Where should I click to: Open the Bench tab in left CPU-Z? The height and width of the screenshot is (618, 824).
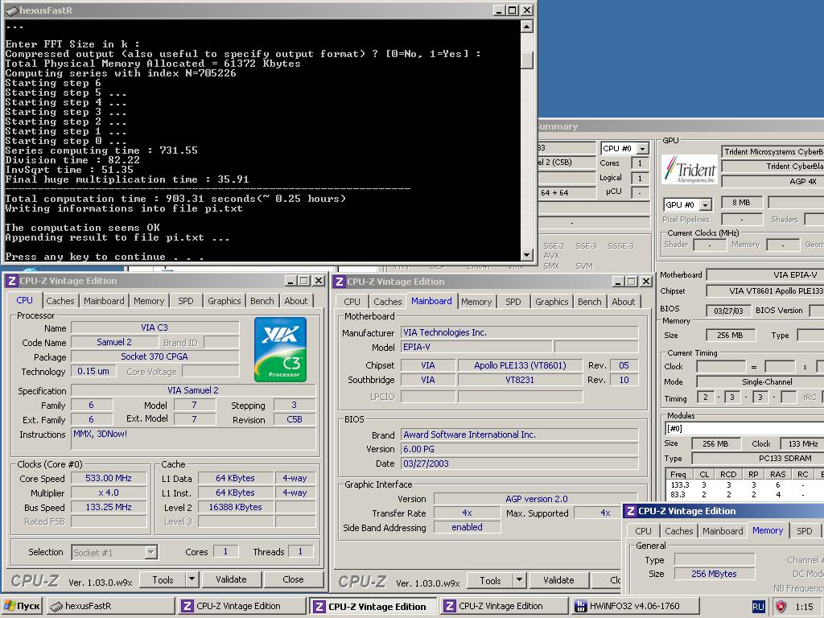[x=262, y=301]
